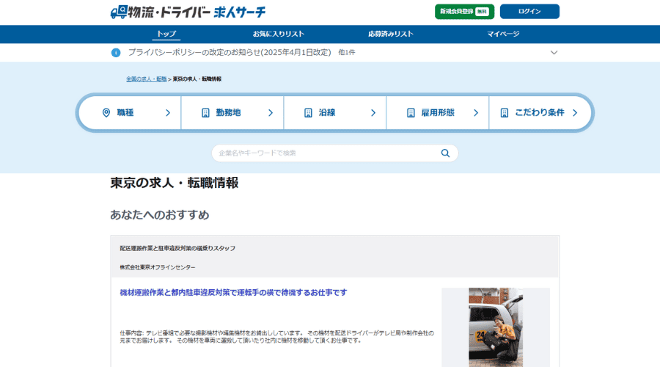660x367 pixels.
Task: Click the building icon beside 雇用形態
Action: point(411,113)
